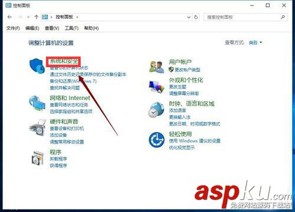Click the search magnifier icon
The height and width of the screenshot is (212, 295).
283,17
